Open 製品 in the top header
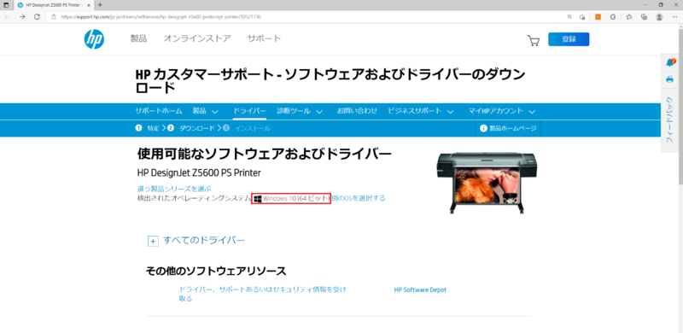This screenshot has width=683, height=333. coord(138,38)
